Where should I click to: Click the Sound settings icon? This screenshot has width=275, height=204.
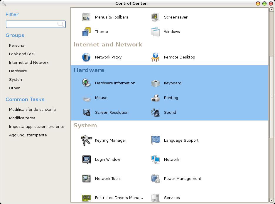[x=155, y=112]
